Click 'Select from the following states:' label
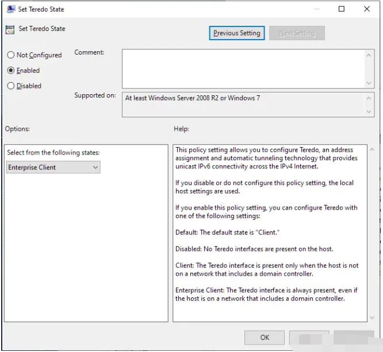The width and height of the screenshot is (383, 352). point(53,153)
